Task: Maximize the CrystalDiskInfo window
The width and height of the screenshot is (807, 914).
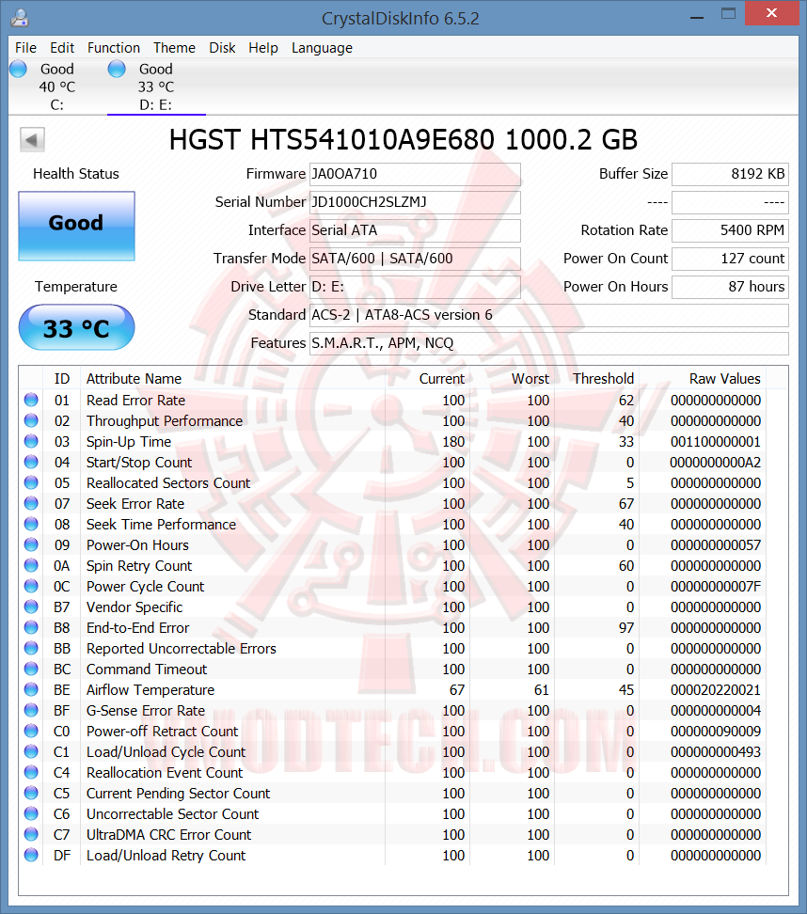Action: (x=728, y=14)
